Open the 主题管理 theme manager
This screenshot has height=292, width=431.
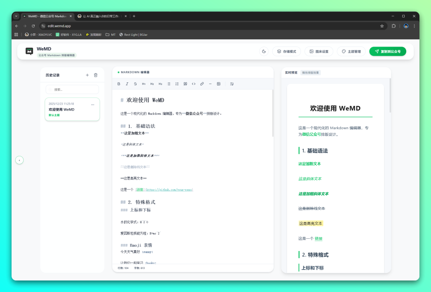coord(351,51)
